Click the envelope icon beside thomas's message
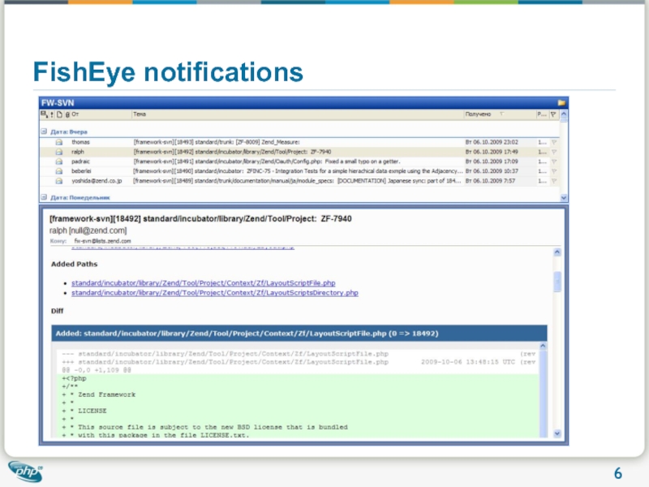649x487 pixels. [59, 141]
